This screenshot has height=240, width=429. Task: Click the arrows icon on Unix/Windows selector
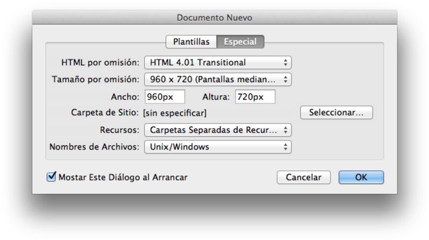[285, 147]
